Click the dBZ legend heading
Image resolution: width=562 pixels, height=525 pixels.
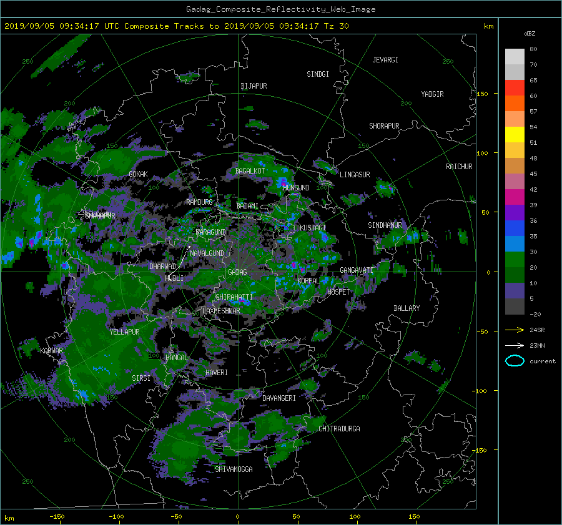pos(530,34)
